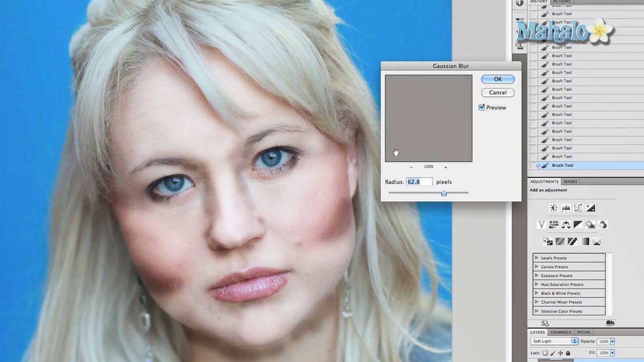Screen dimensions: 644x362
Task: Switch to the Paths tab
Action: pos(584,332)
